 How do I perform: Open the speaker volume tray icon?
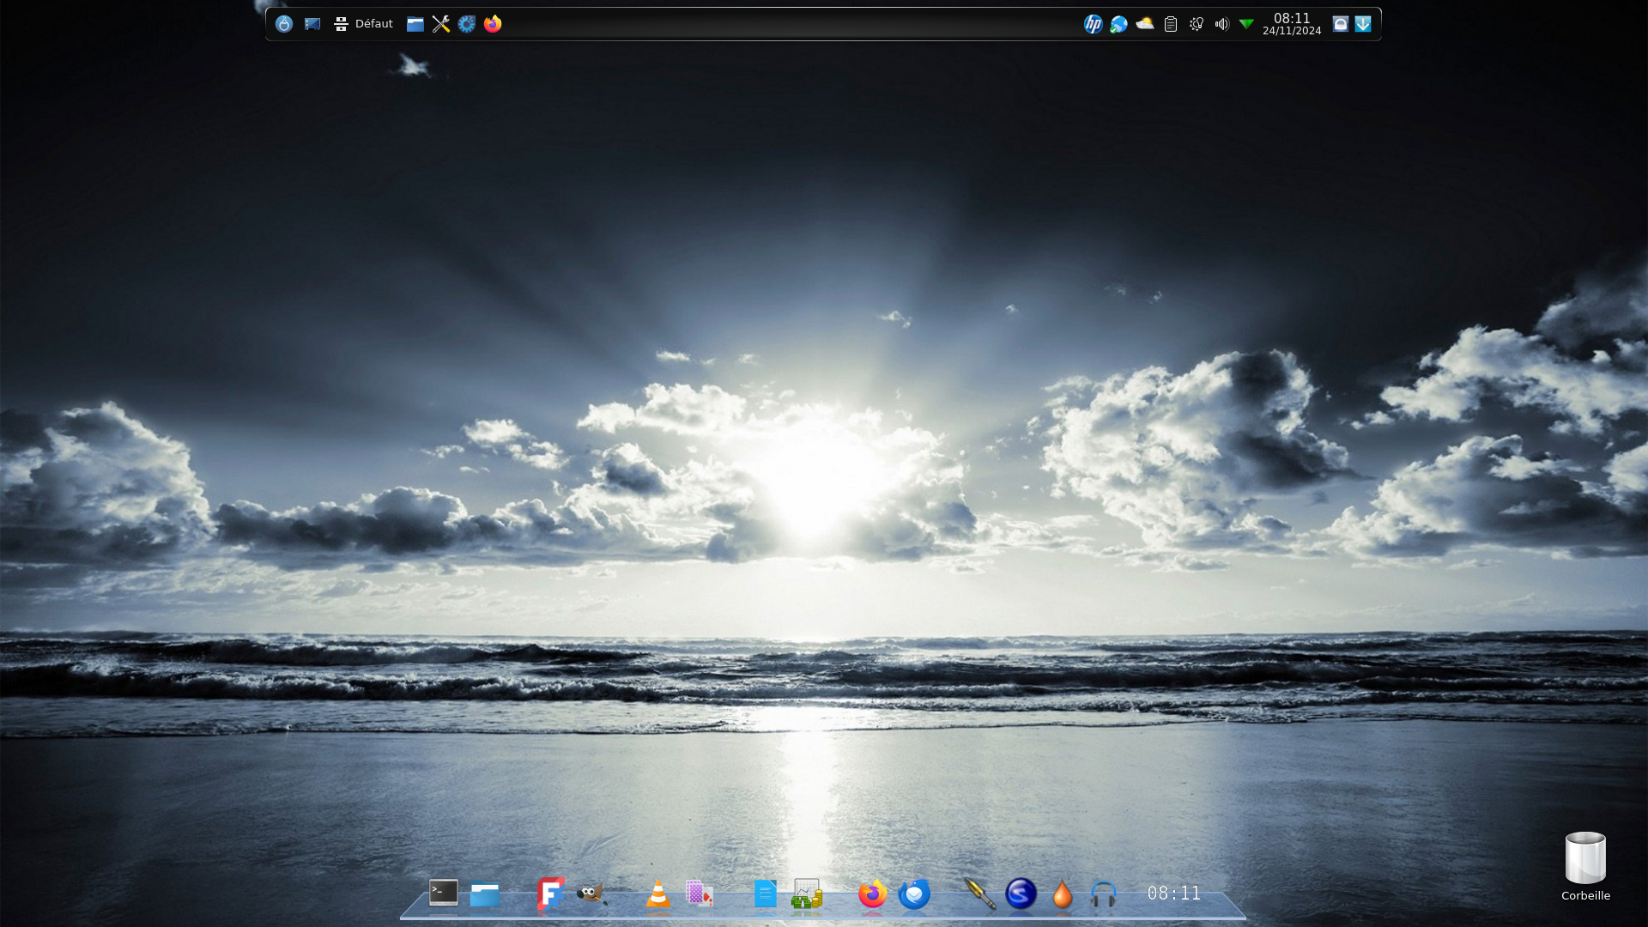click(1221, 24)
